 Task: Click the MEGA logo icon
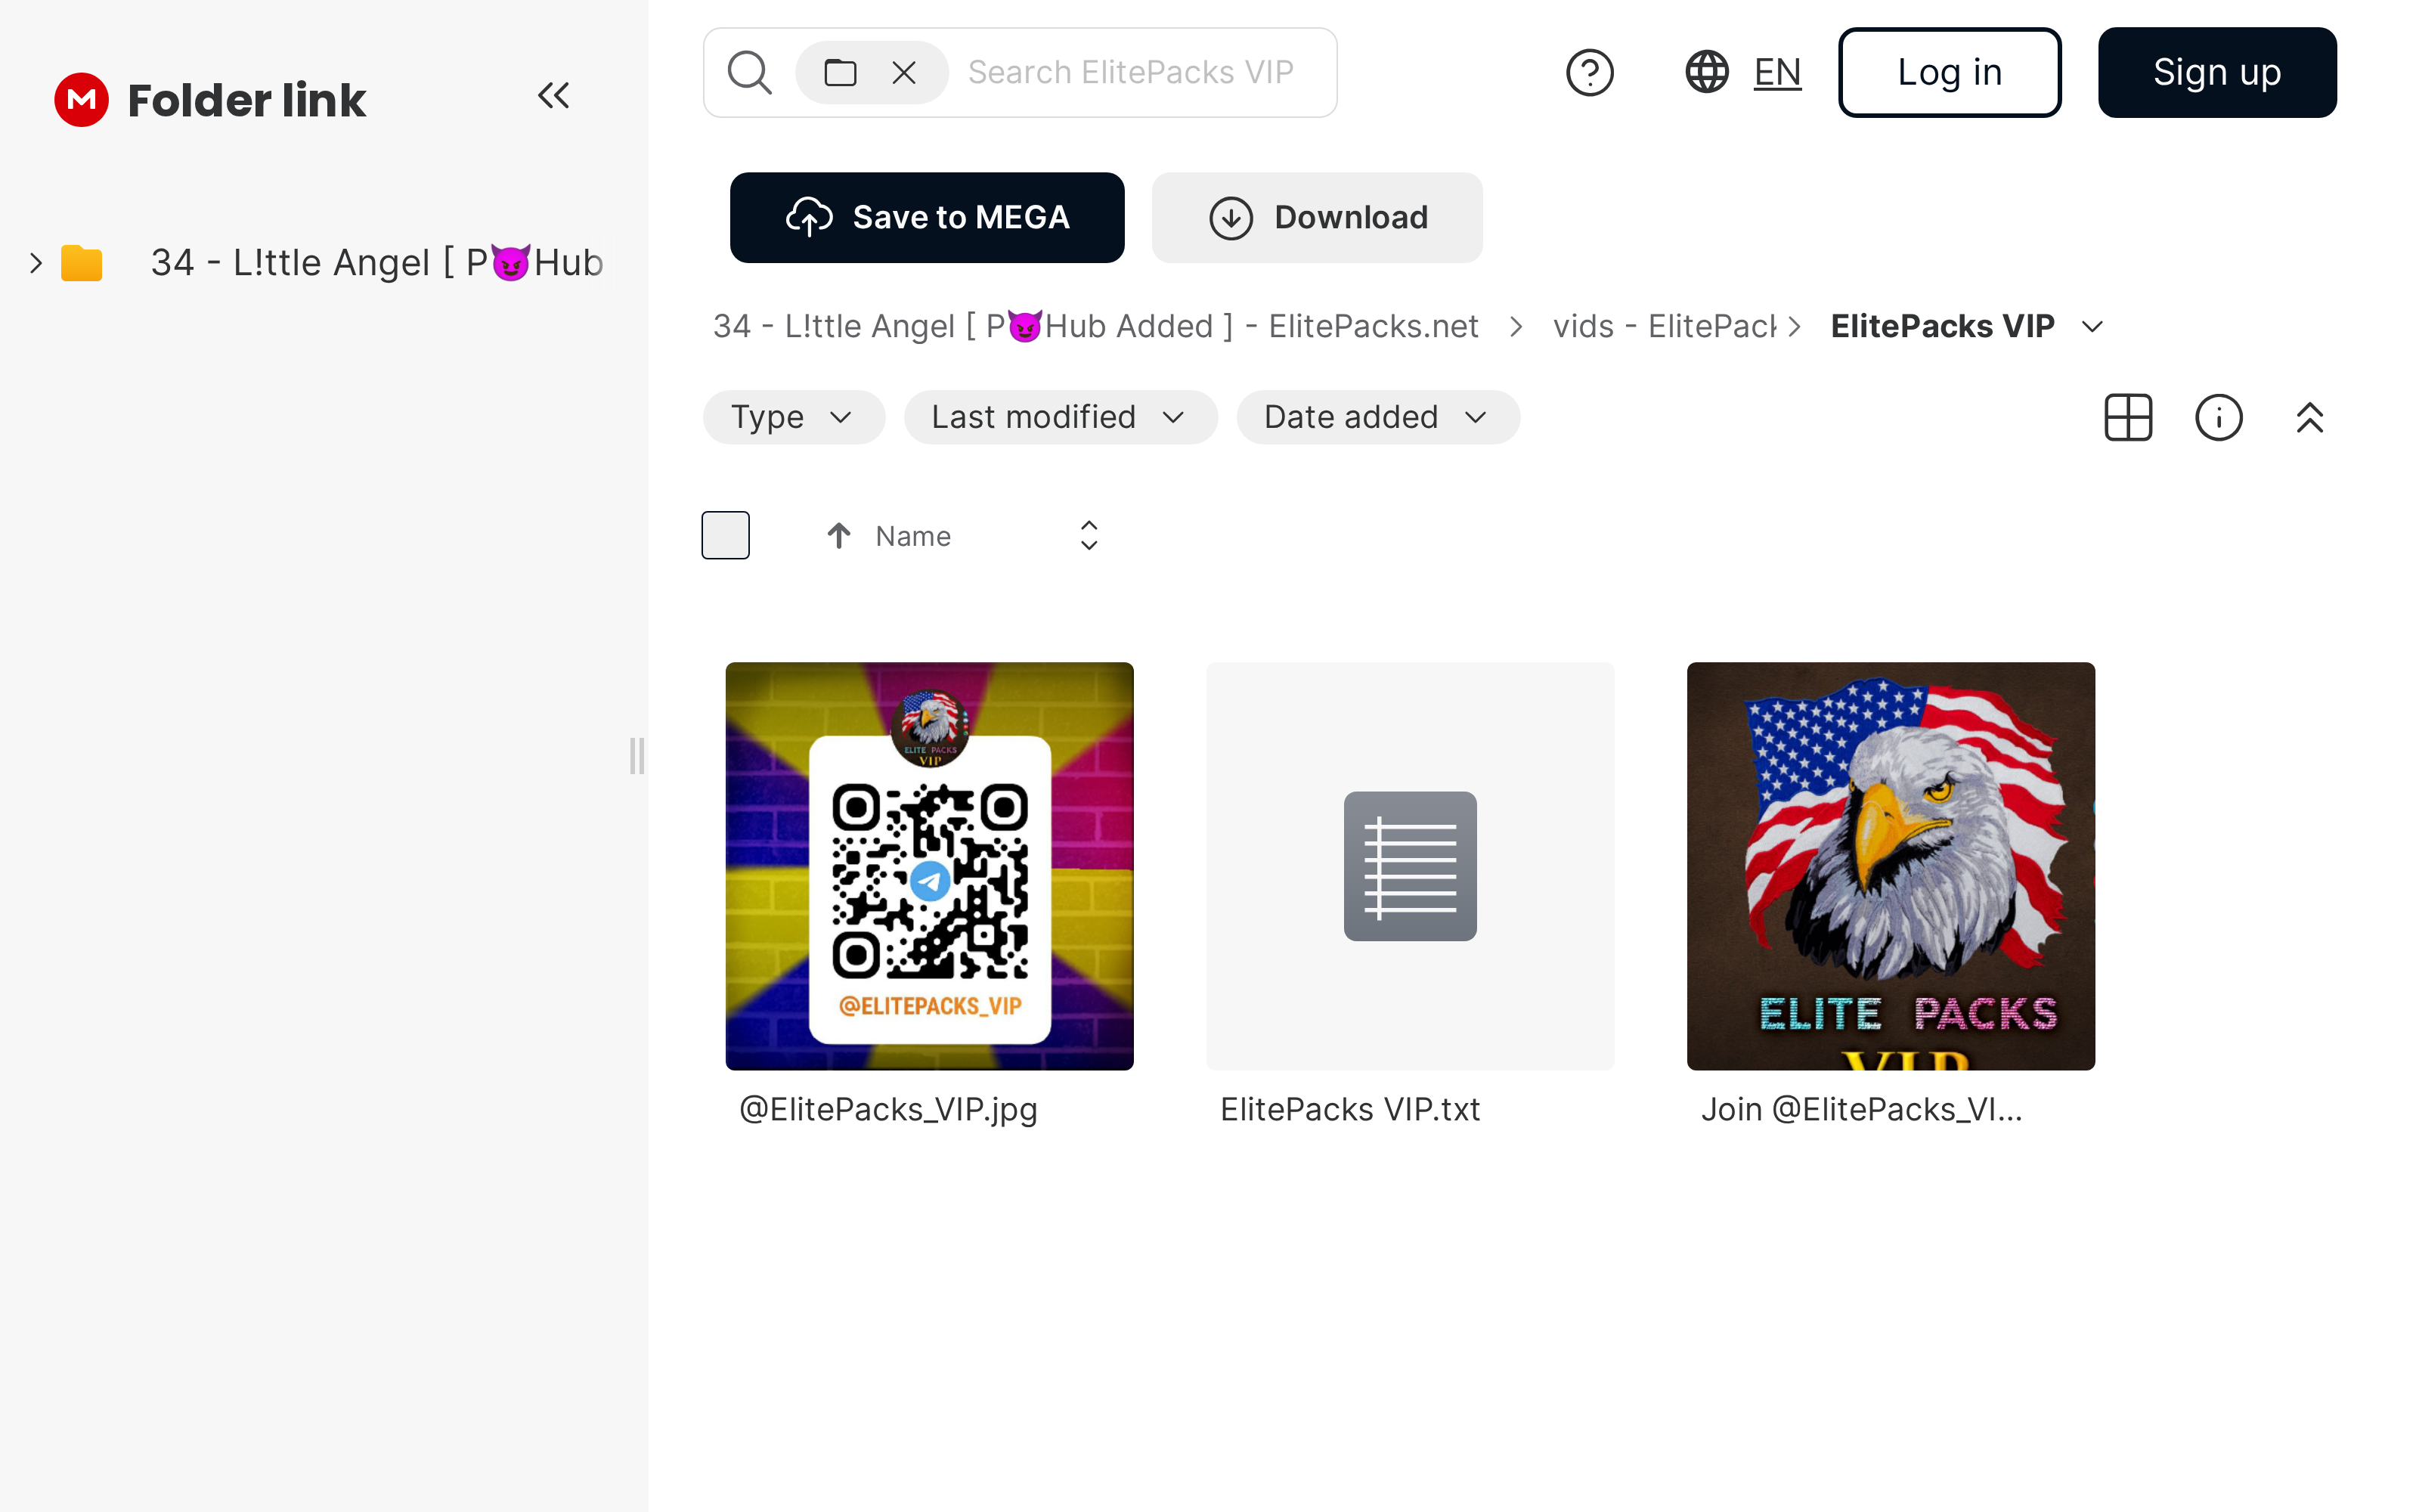81,99
